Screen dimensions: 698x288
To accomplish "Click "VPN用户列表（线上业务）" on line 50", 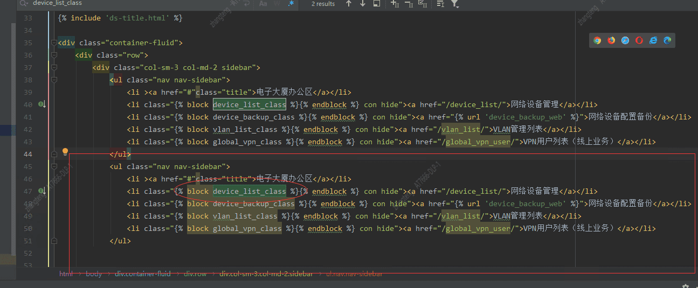I will [x=570, y=228].
